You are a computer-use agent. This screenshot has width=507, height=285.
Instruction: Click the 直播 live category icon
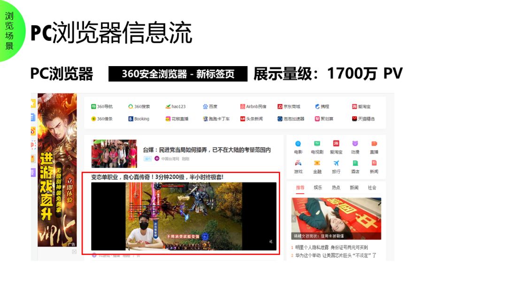(374, 144)
